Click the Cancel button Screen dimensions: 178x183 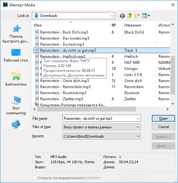(x=163, y=127)
